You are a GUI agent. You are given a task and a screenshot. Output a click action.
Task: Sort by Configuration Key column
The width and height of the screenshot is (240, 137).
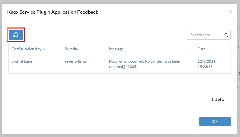[27, 49]
